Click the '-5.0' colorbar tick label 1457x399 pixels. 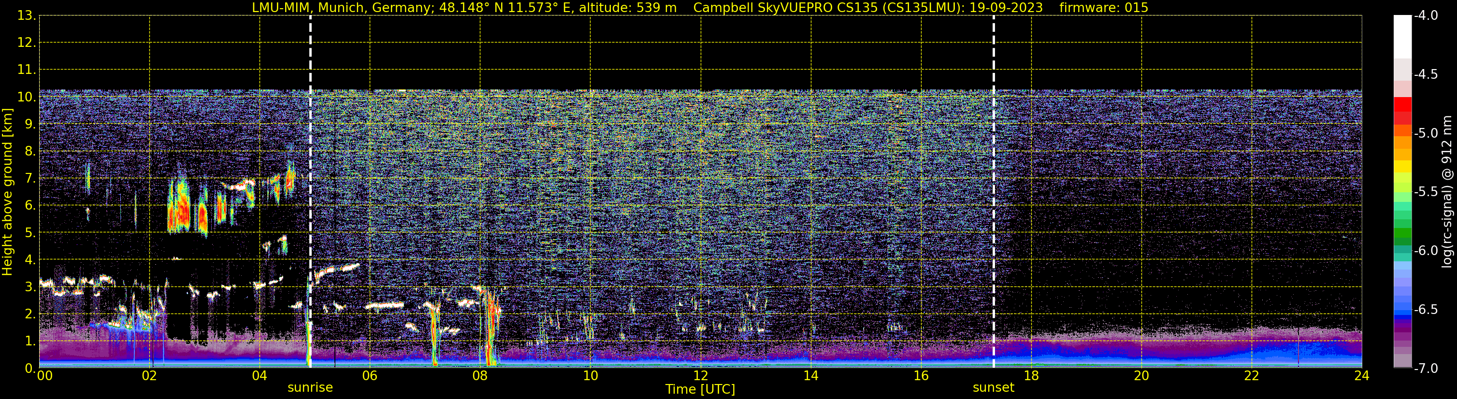pyautogui.click(x=1426, y=133)
